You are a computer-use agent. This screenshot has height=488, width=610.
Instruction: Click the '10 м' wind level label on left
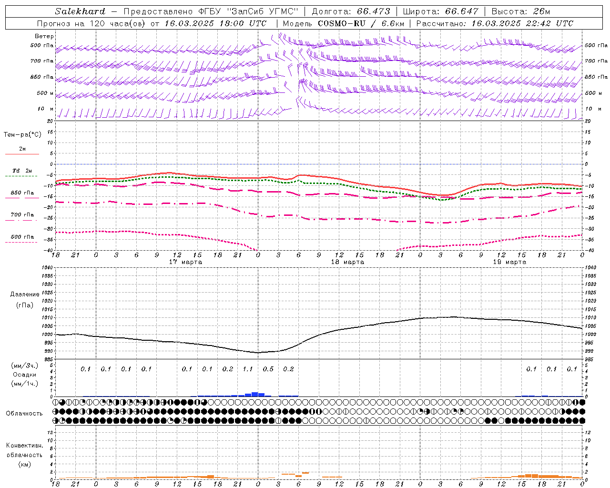(46, 109)
